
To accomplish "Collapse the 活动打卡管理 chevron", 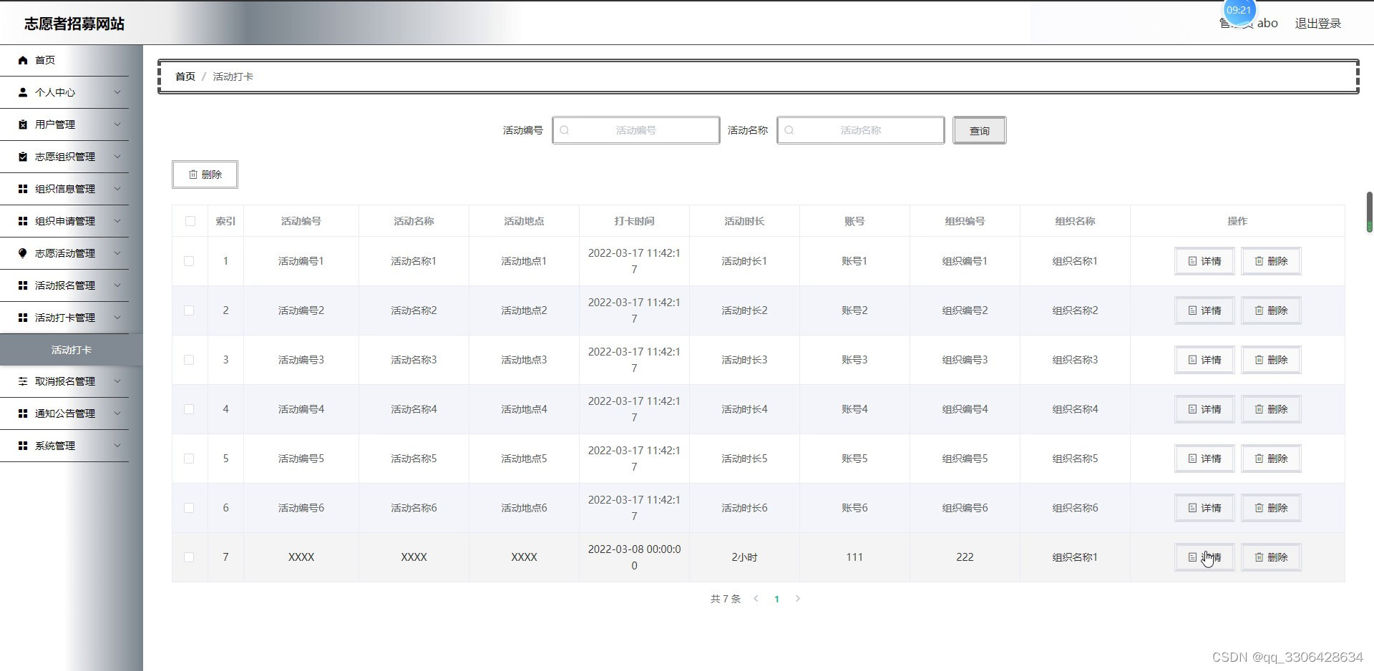I will [x=117, y=318].
